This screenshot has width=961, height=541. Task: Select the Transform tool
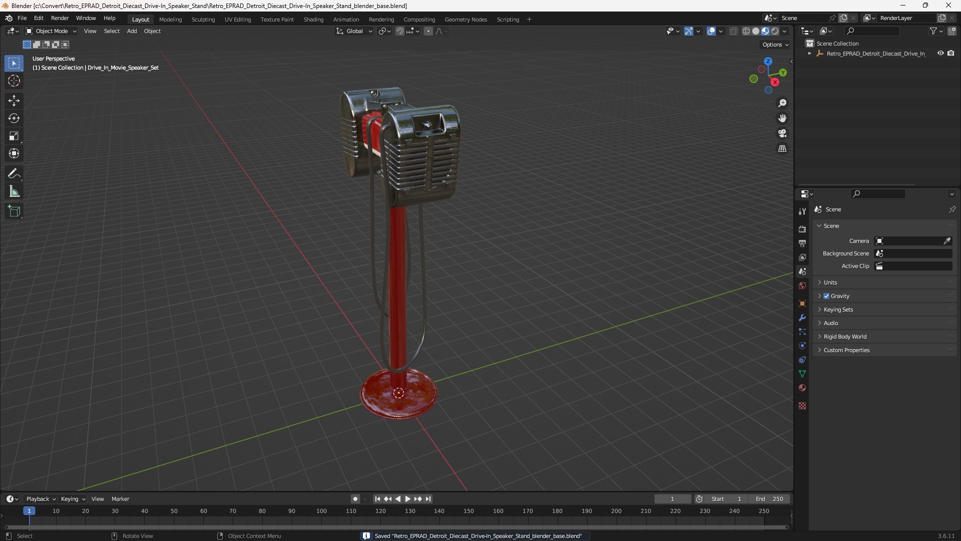14,153
